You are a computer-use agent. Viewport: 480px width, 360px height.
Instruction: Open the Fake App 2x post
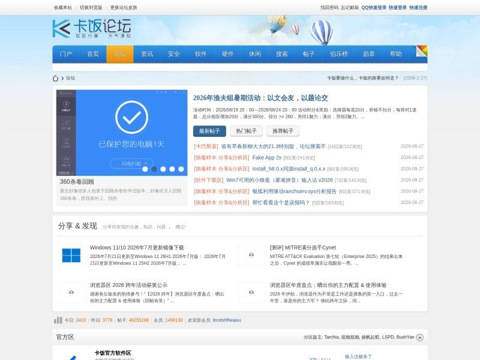point(266,158)
